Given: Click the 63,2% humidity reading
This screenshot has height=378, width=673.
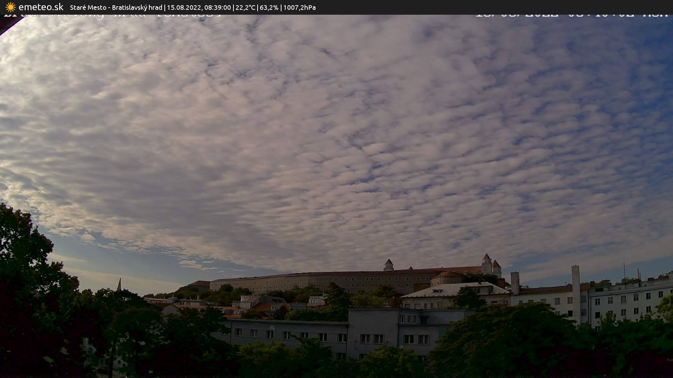Looking at the screenshot, I should point(269,8).
